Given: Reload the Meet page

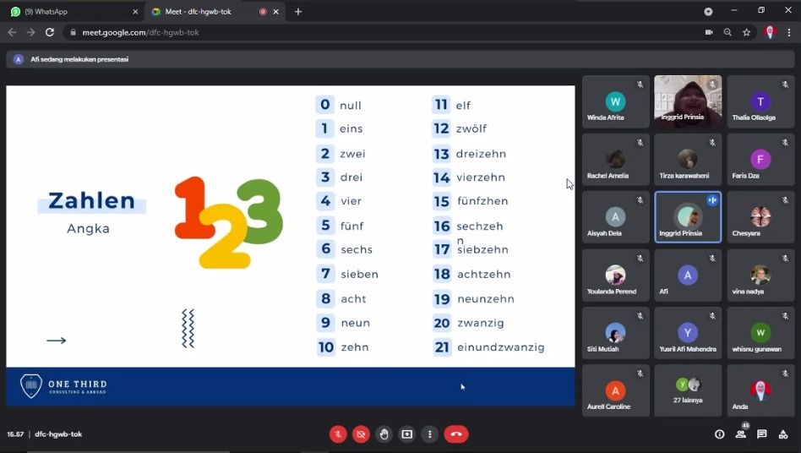Looking at the screenshot, I should [50, 32].
